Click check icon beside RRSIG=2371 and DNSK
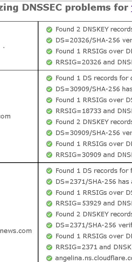This screenshot has width=132, height=262. [49, 247]
